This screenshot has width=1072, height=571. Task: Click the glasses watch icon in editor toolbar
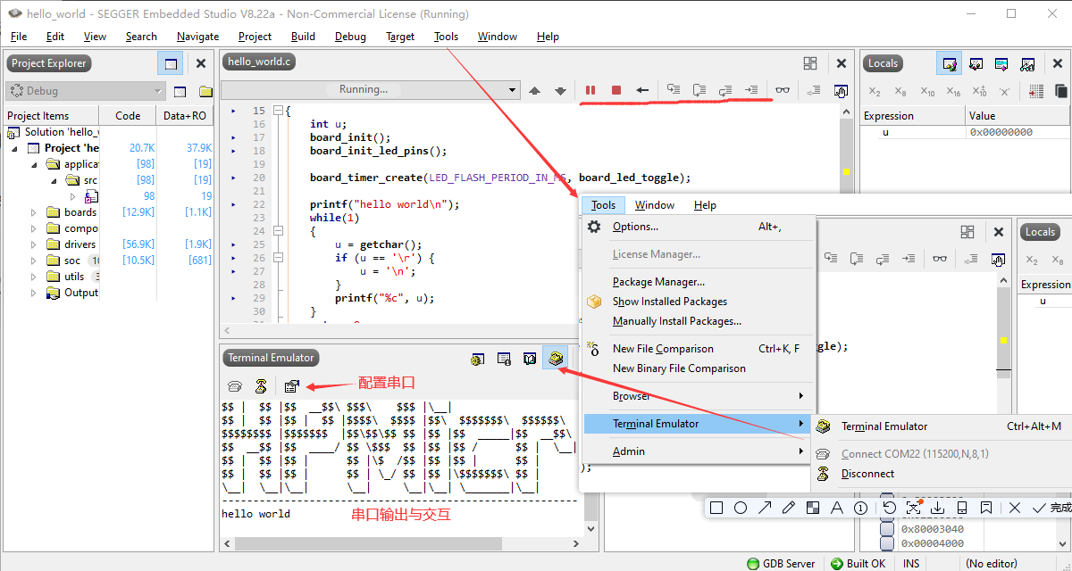click(783, 90)
